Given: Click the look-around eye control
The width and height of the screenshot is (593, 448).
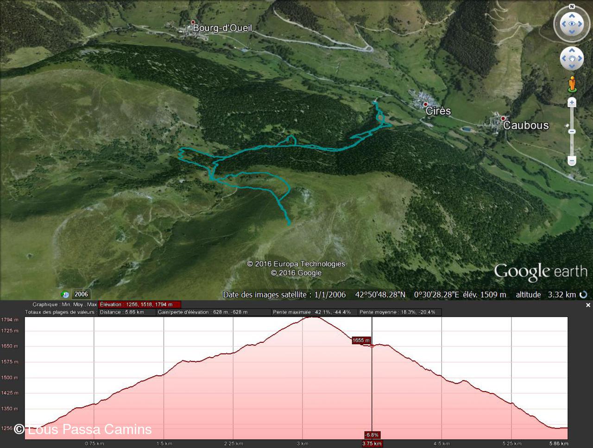Looking at the screenshot, I should [x=572, y=24].
